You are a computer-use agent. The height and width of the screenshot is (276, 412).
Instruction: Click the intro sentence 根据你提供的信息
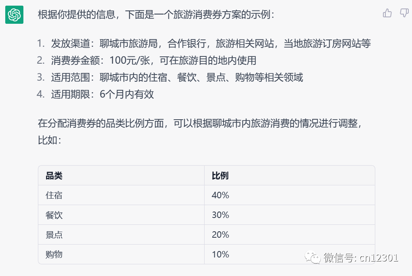[x=156, y=15]
